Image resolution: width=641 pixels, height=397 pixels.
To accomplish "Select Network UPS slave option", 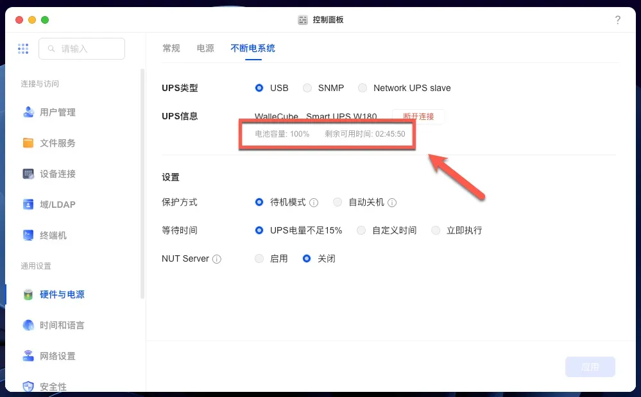I will (363, 88).
